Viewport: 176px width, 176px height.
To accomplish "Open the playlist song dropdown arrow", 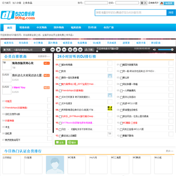I will [44, 49].
